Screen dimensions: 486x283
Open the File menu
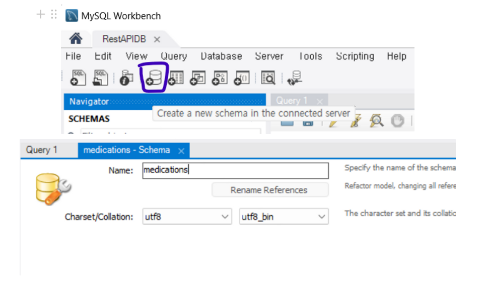(x=73, y=56)
